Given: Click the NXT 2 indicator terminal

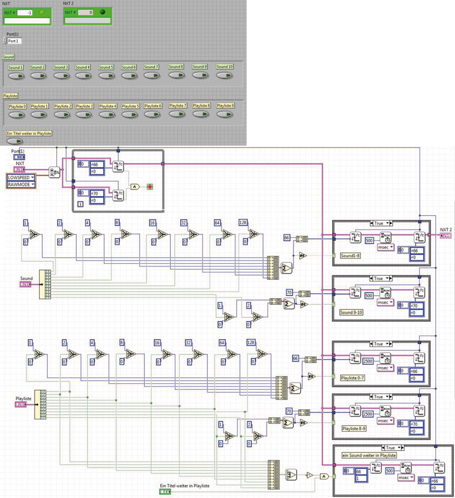Looking at the screenshot, I should click(x=446, y=235).
